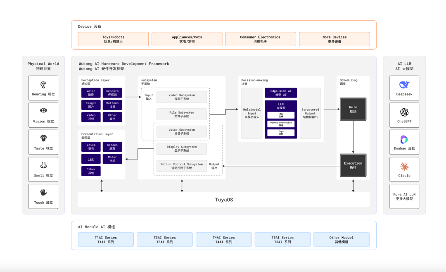
Task: Click the Direct Connection option in LLM block
Action: coord(281,124)
